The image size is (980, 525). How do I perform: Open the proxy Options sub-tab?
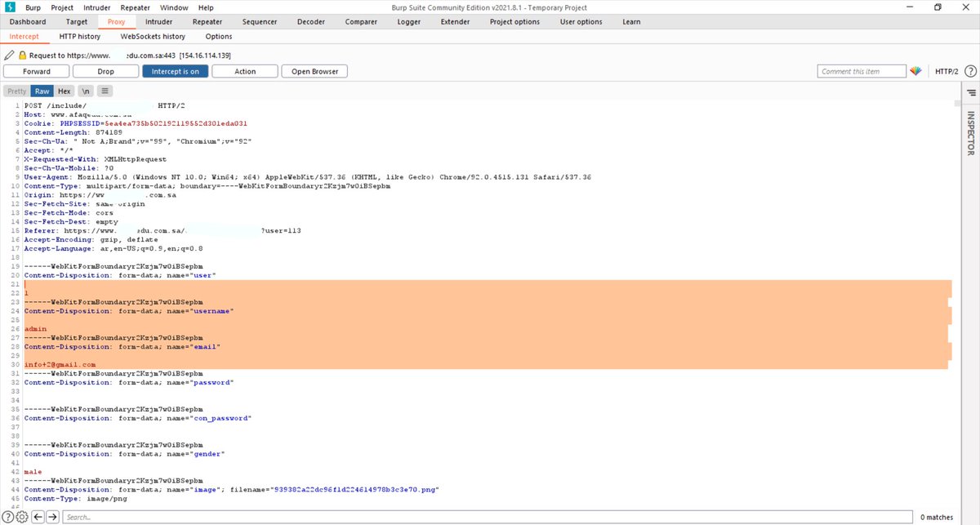tap(219, 37)
